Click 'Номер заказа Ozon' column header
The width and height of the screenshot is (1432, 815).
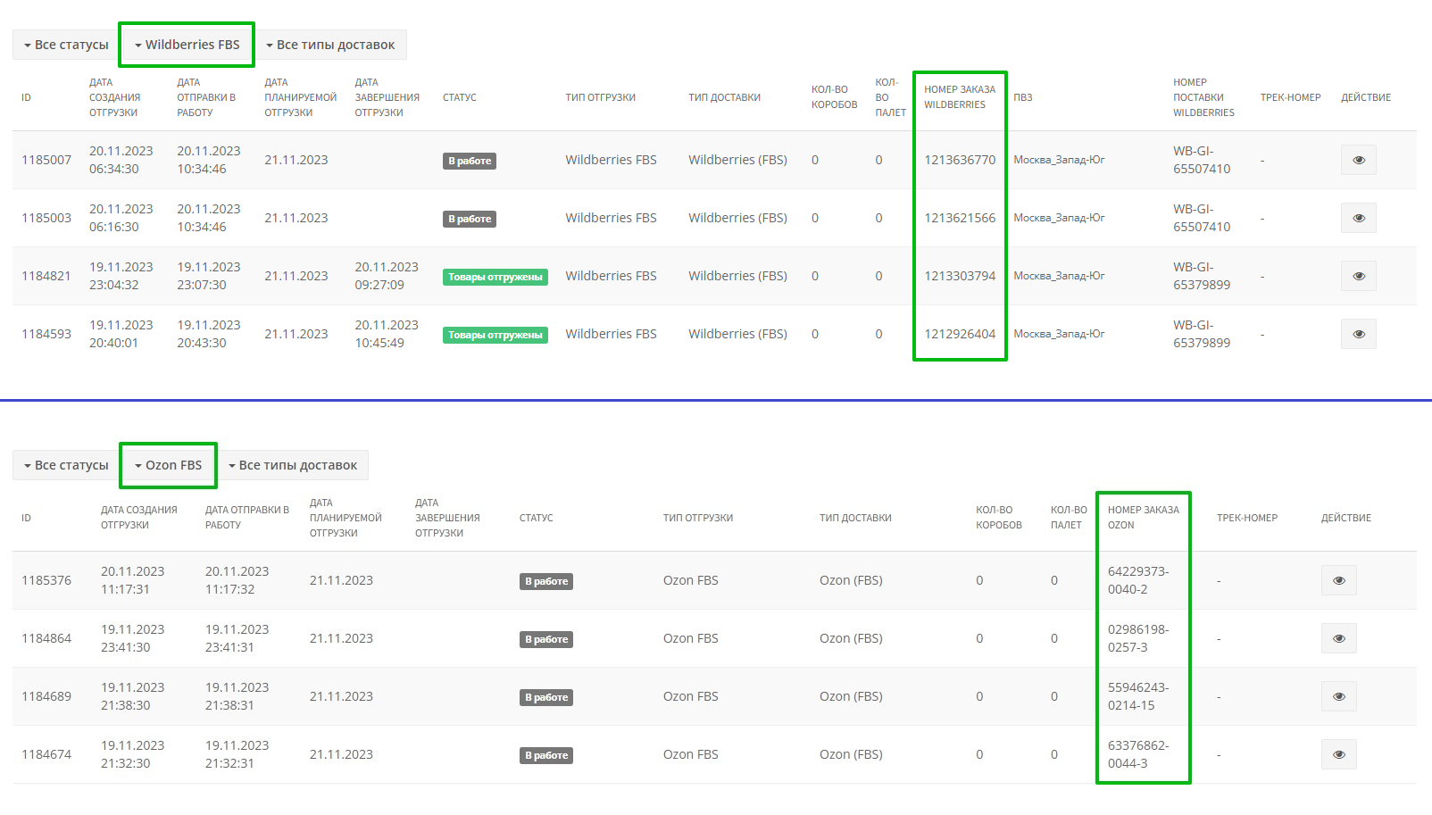coord(1143,518)
